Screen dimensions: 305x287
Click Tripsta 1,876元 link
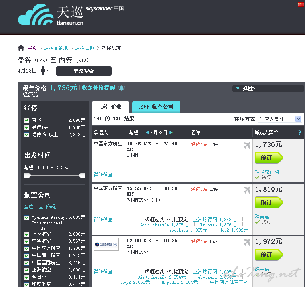(218, 225)
